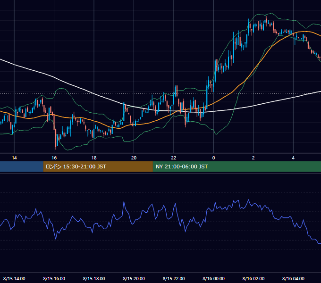The width and height of the screenshot is (321, 283).
Task: Click the 0 hour axis label
Action: pos(213,158)
